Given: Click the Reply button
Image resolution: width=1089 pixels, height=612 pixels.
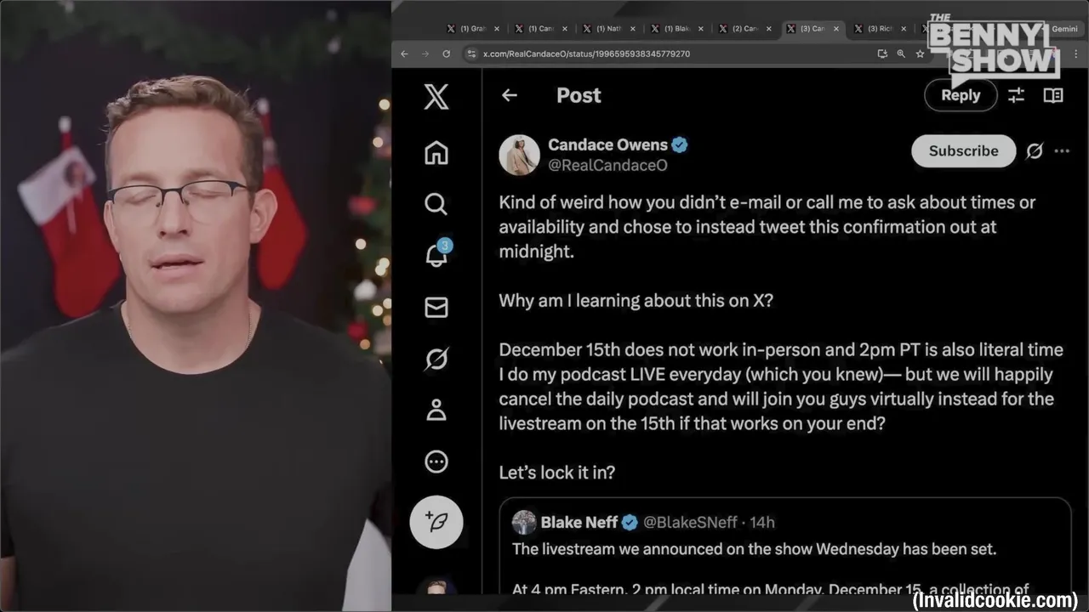Looking at the screenshot, I should point(961,95).
